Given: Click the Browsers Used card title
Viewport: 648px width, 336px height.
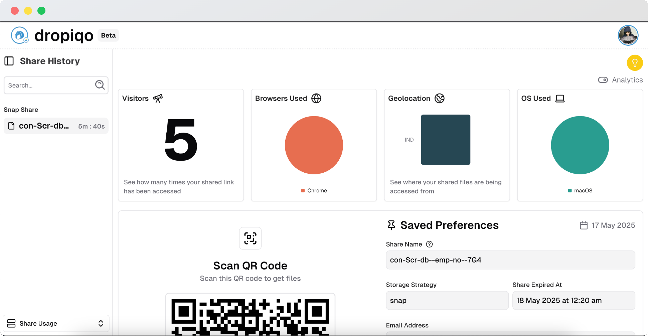Looking at the screenshot, I should point(281,99).
